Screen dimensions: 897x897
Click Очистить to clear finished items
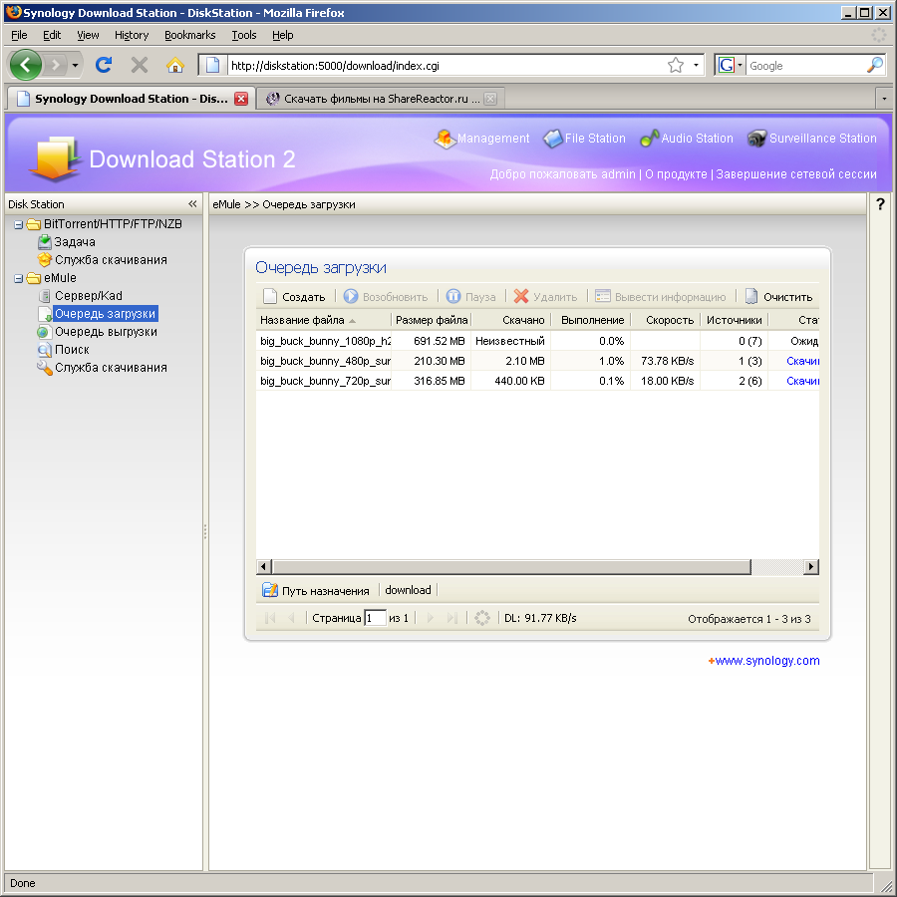point(778,297)
